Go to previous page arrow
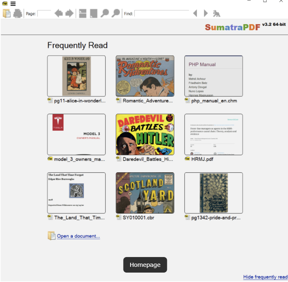288x282 pixels. (59, 14)
